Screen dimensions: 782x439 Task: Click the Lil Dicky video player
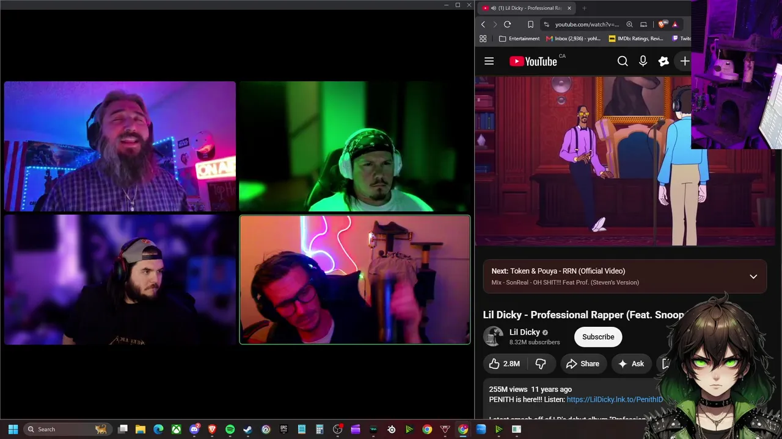pos(624,161)
